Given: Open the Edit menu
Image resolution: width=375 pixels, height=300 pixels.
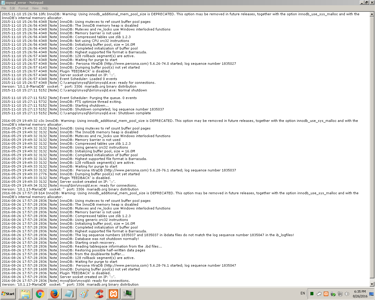Looking at the screenshot, I should point(12,8).
